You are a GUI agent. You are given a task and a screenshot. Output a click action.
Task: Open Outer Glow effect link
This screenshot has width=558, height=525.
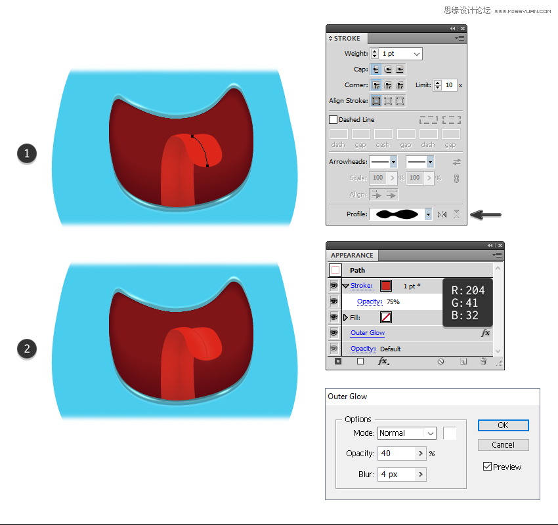pos(368,333)
